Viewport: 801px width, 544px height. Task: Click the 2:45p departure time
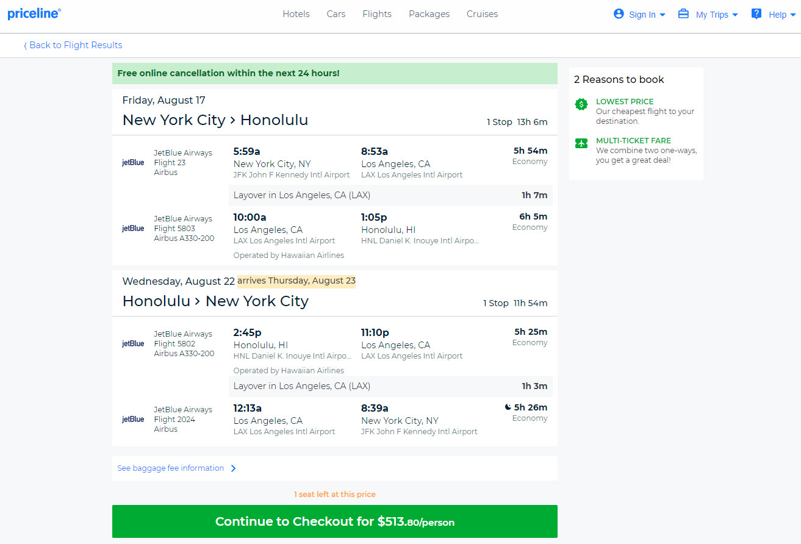click(x=248, y=332)
